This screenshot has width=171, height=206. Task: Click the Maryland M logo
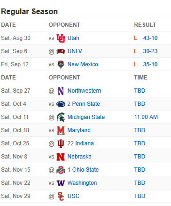(61, 130)
